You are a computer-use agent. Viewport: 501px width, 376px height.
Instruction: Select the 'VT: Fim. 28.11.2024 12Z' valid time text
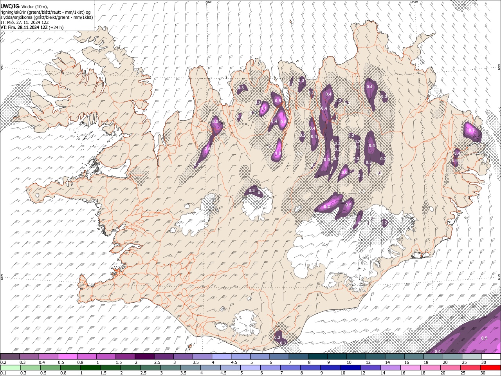pos(24,27)
